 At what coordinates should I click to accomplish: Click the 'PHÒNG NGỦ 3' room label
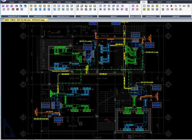(128, 122)
